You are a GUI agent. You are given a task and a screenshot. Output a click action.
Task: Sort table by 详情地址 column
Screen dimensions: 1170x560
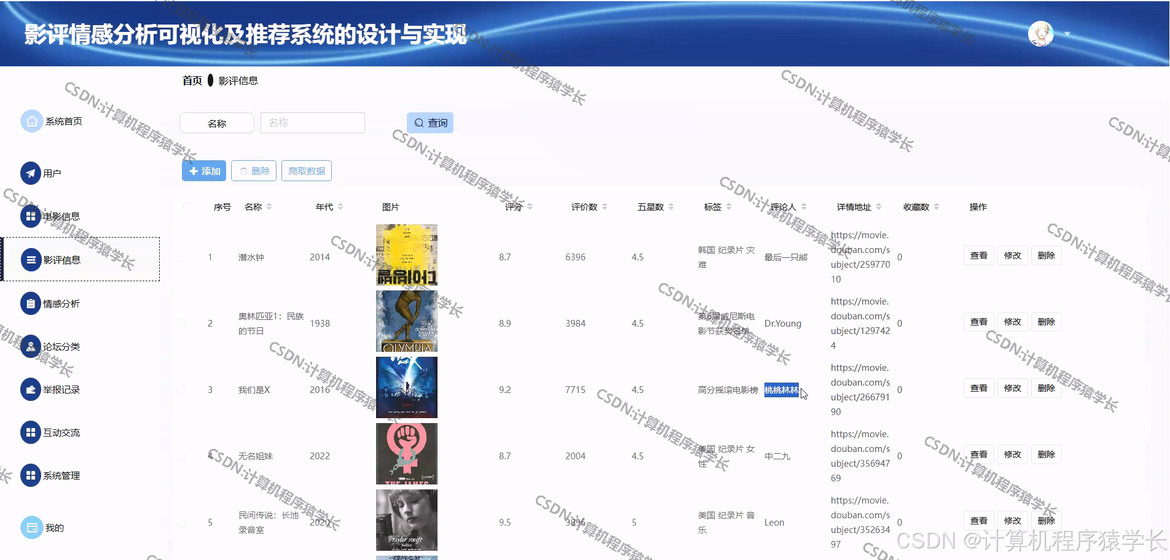879,207
